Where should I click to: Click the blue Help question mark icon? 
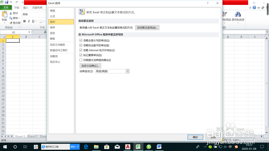tap(254, 8)
